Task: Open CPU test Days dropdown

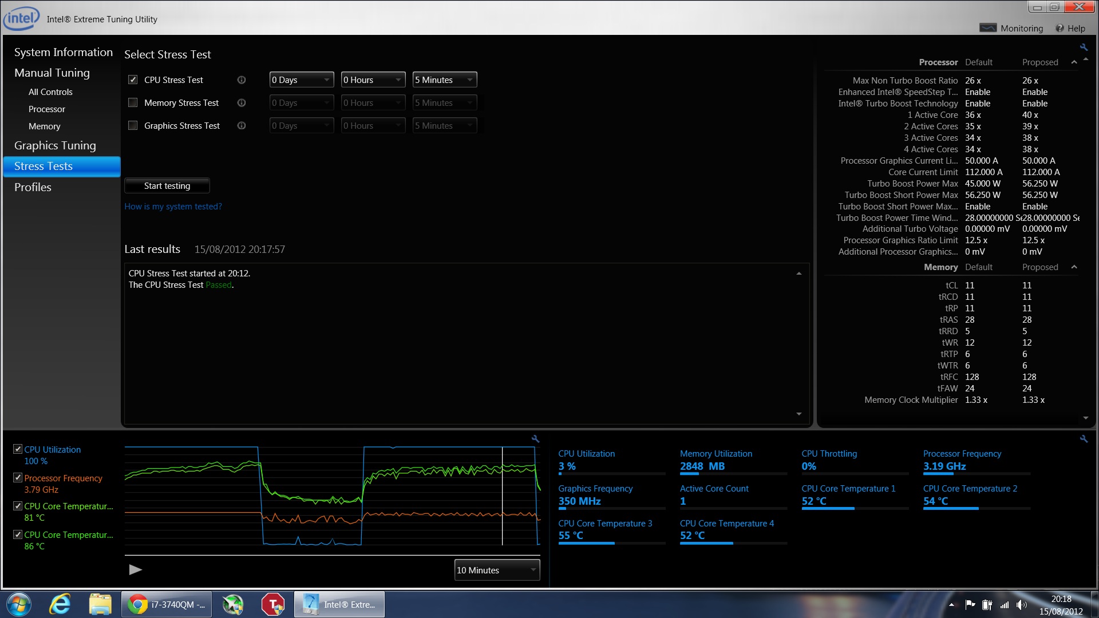Action: (x=302, y=80)
